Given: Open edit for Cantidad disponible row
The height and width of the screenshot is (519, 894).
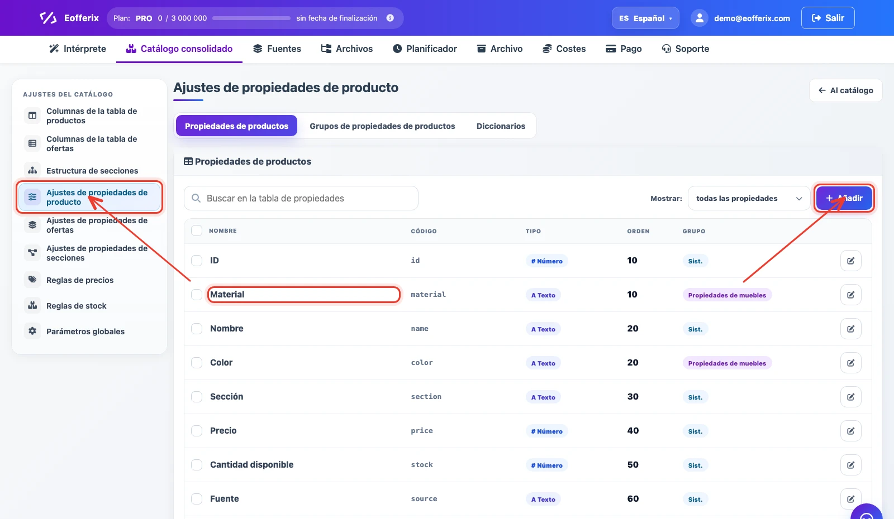Looking at the screenshot, I should tap(850, 465).
